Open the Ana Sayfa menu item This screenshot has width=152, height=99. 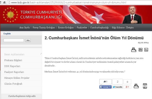pyautogui.click(x=25, y=28)
